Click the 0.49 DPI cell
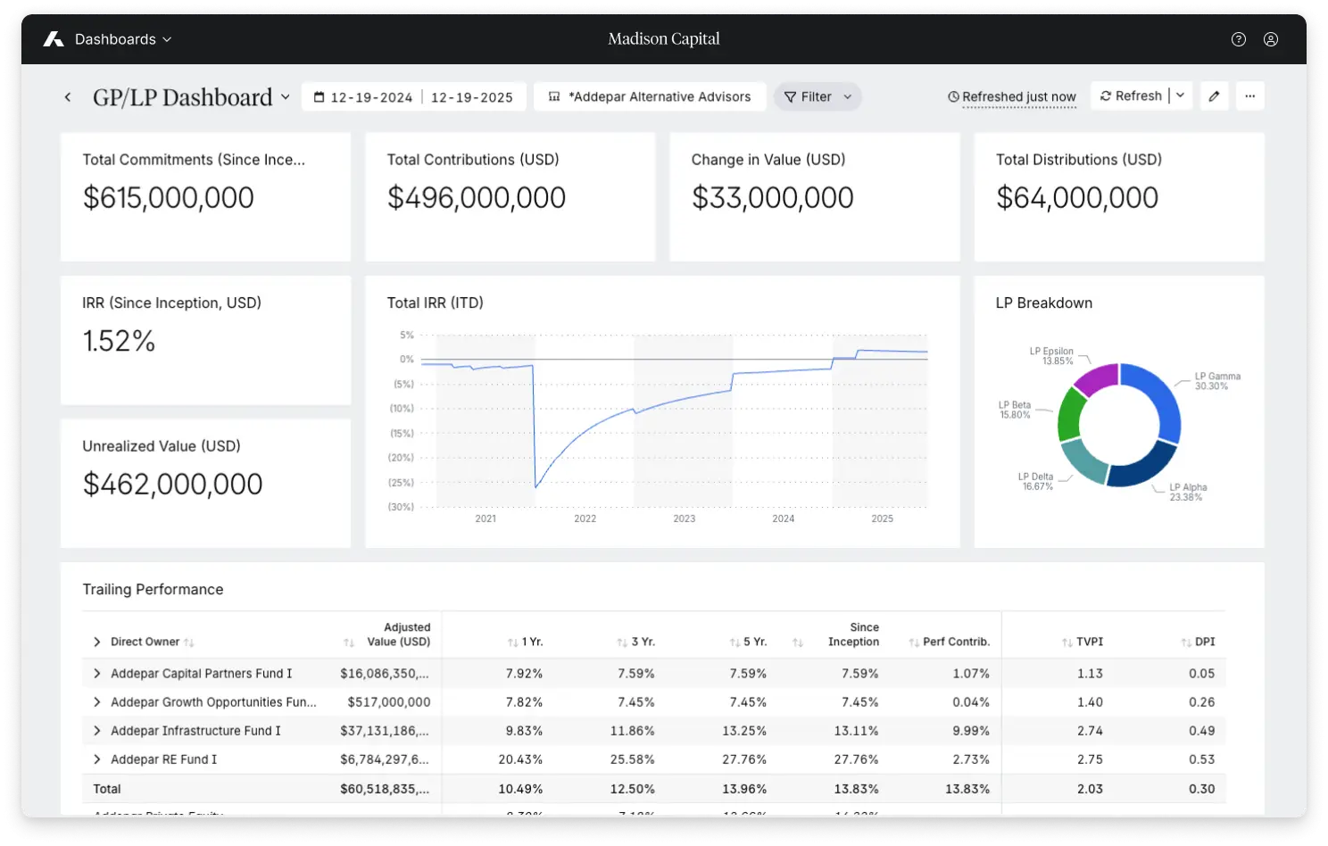Image resolution: width=1328 pixels, height=846 pixels. tap(1202, 731)
